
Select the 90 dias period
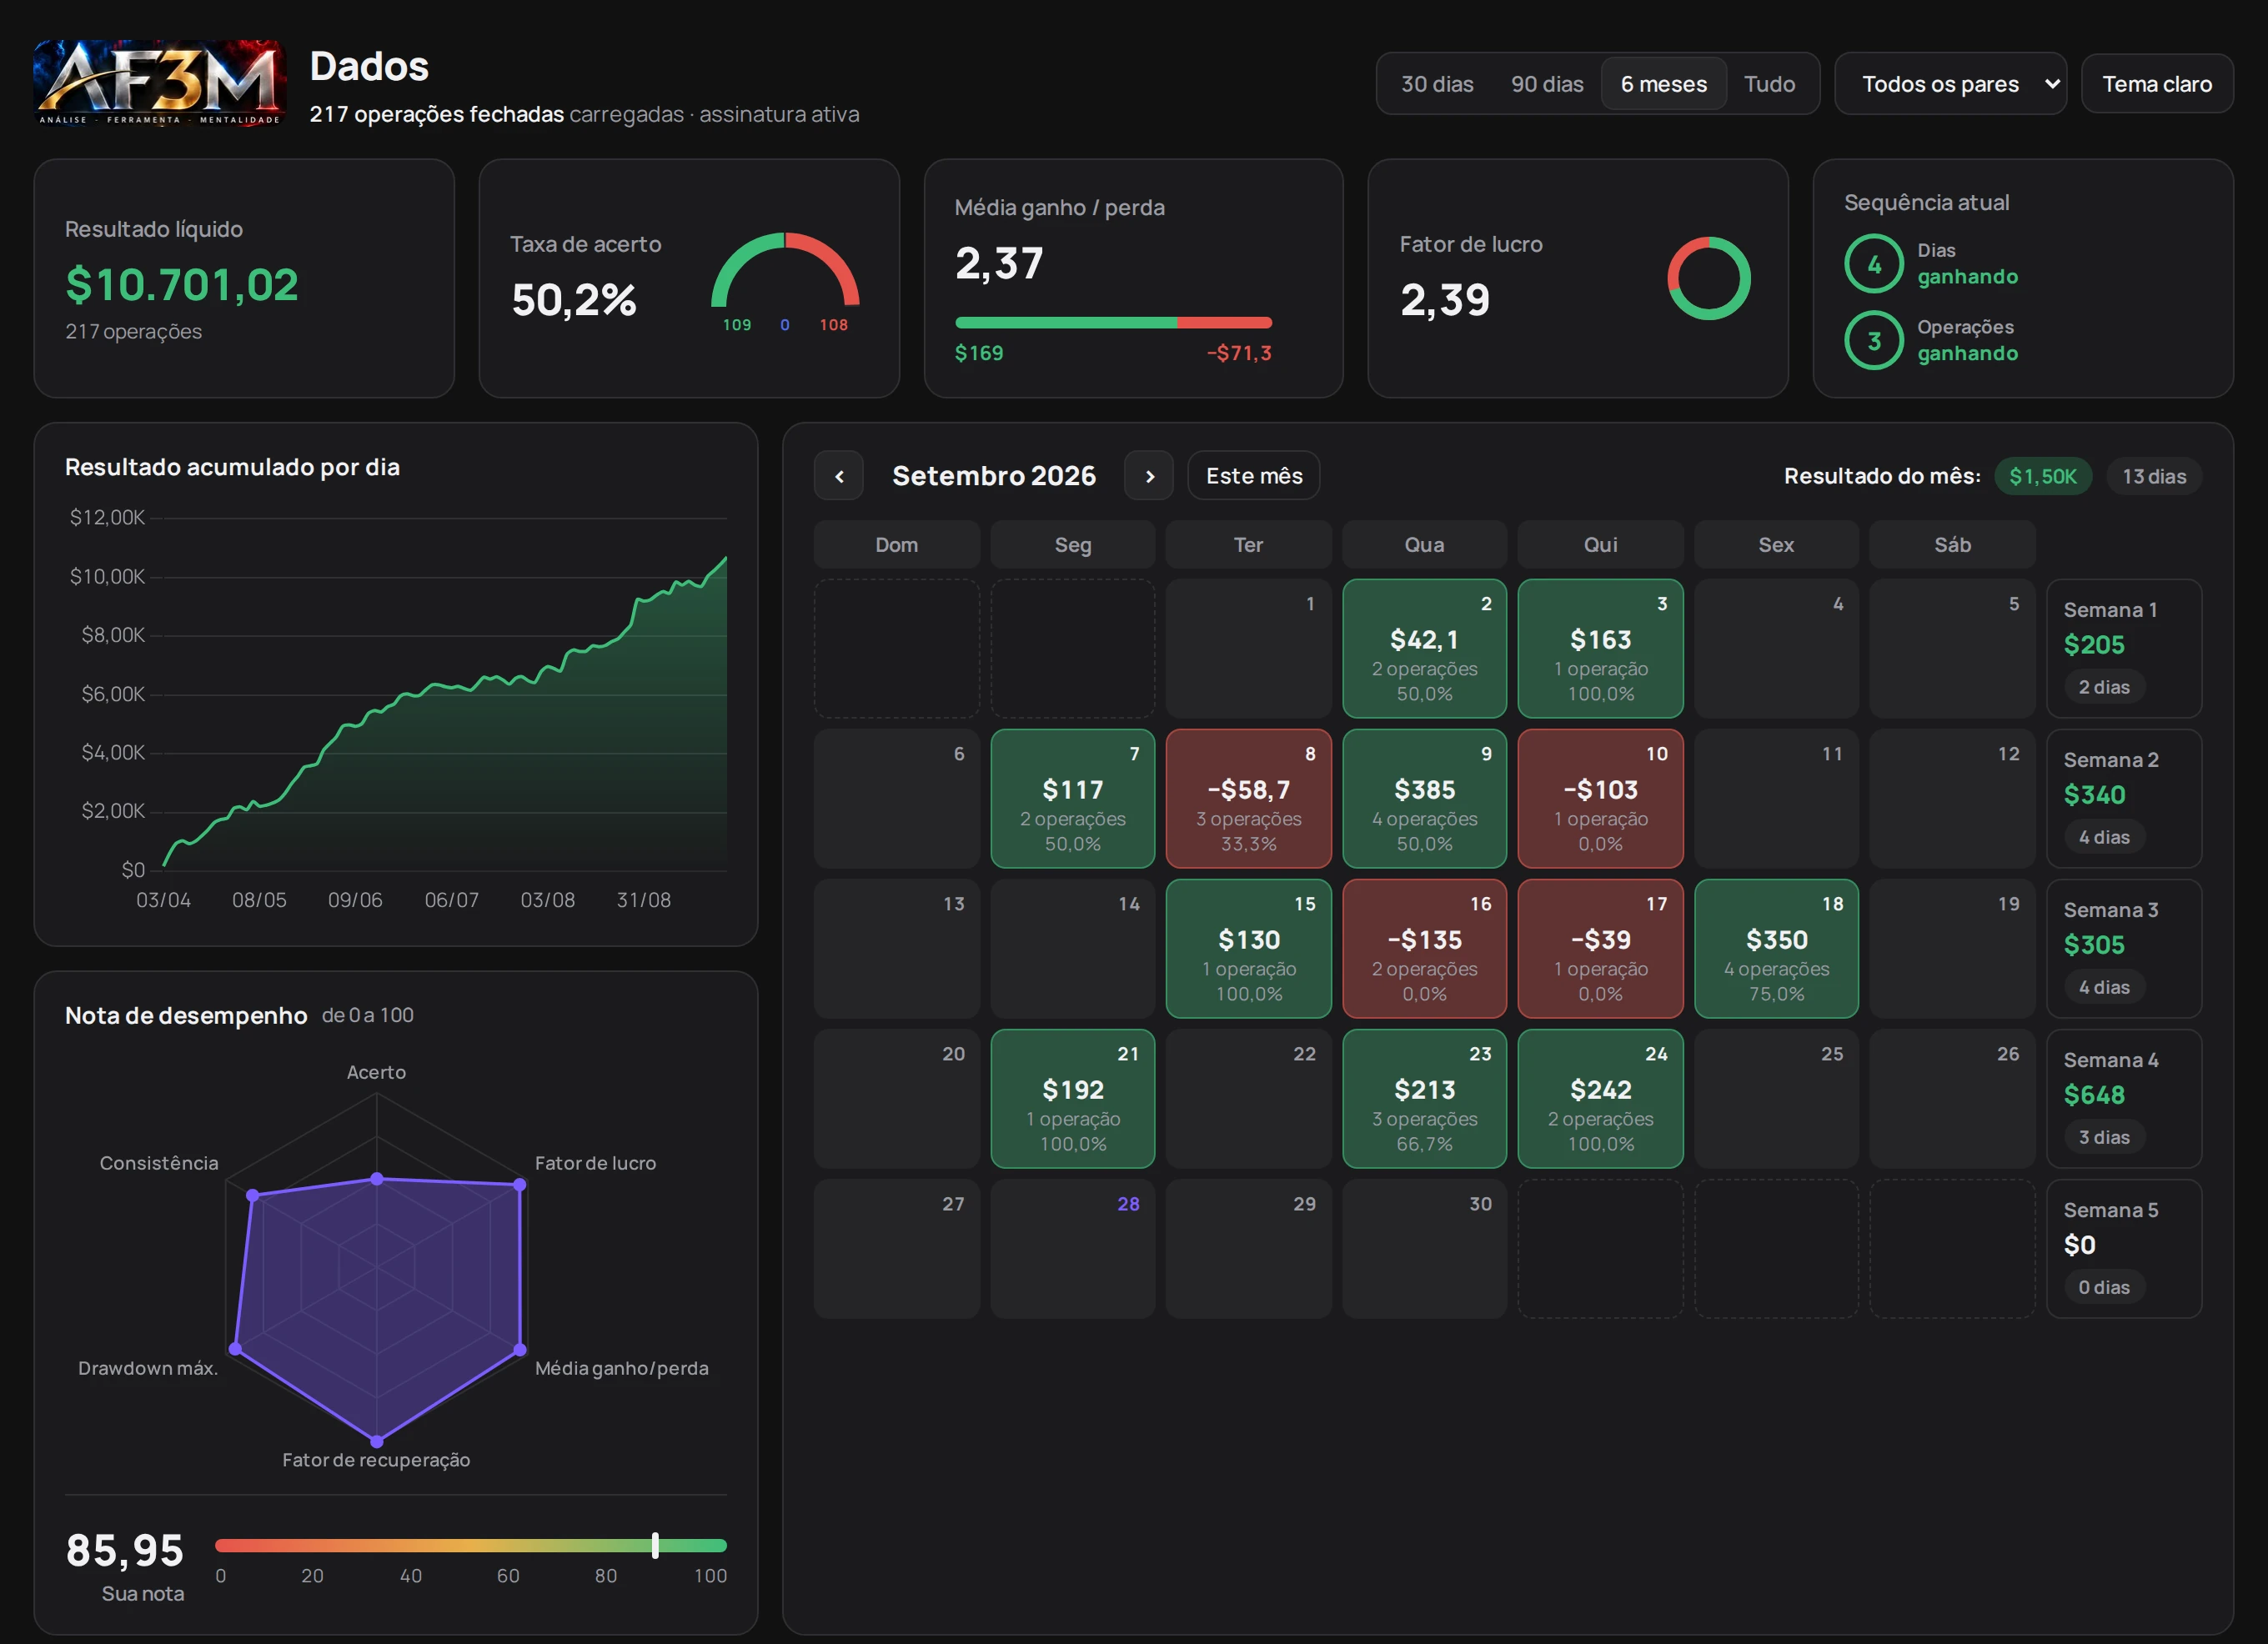(x=1547, y=84)
